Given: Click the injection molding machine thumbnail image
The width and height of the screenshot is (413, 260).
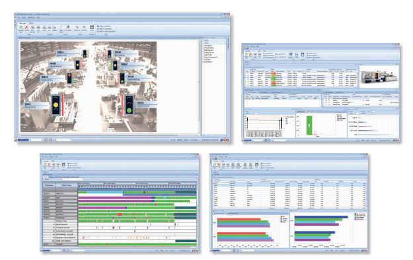Looking at the screenshot, I should coord(379,77).
